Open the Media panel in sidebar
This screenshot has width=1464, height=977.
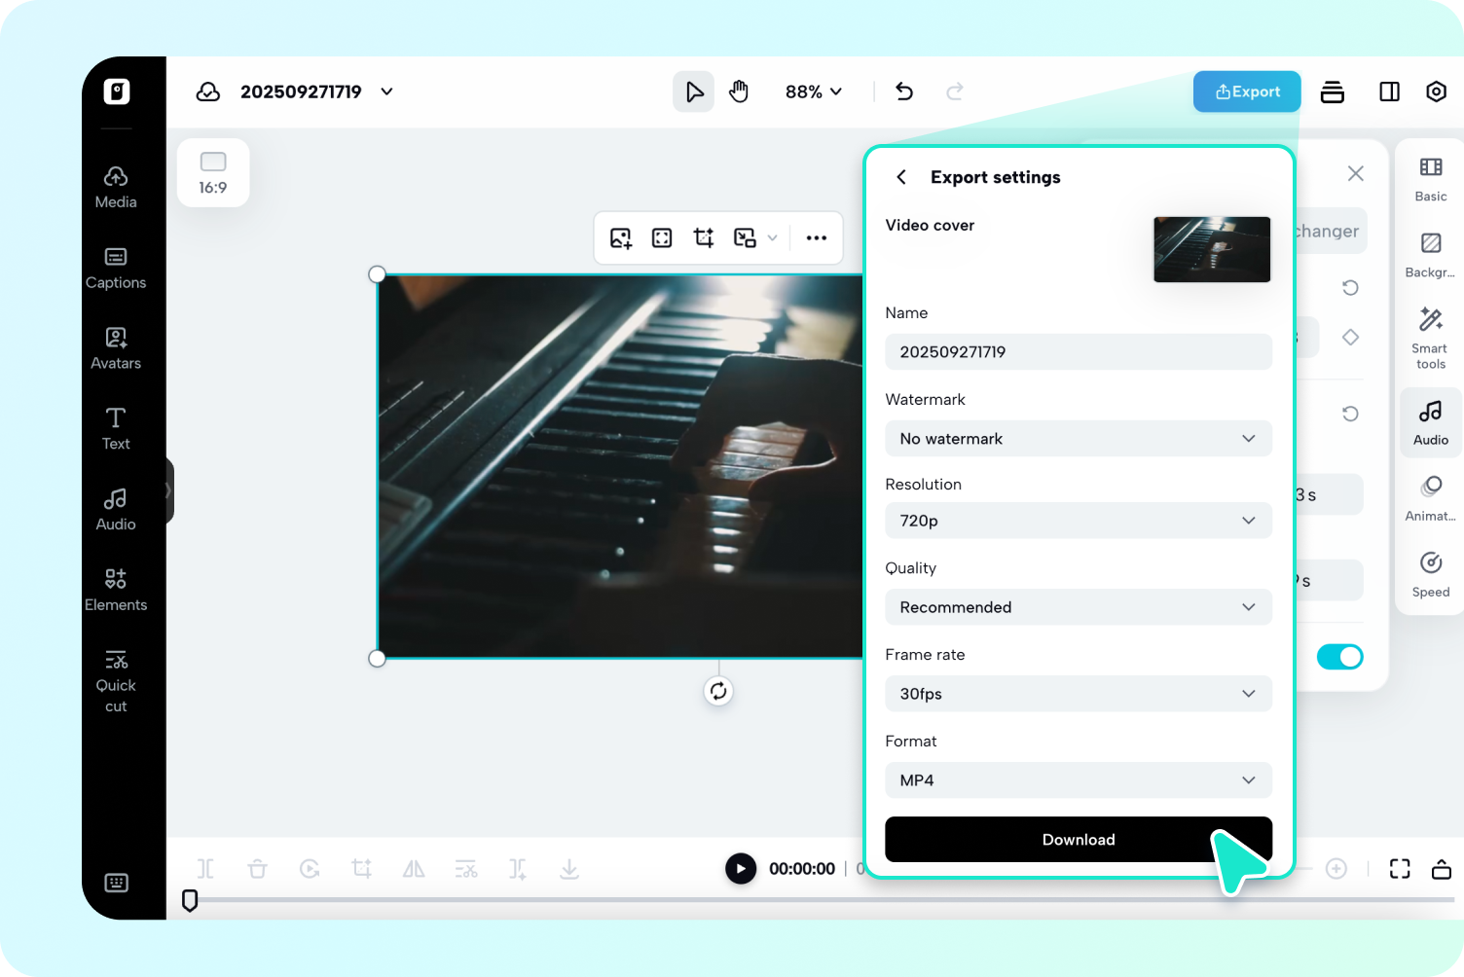pyautogui.click(x=116, y=187)
